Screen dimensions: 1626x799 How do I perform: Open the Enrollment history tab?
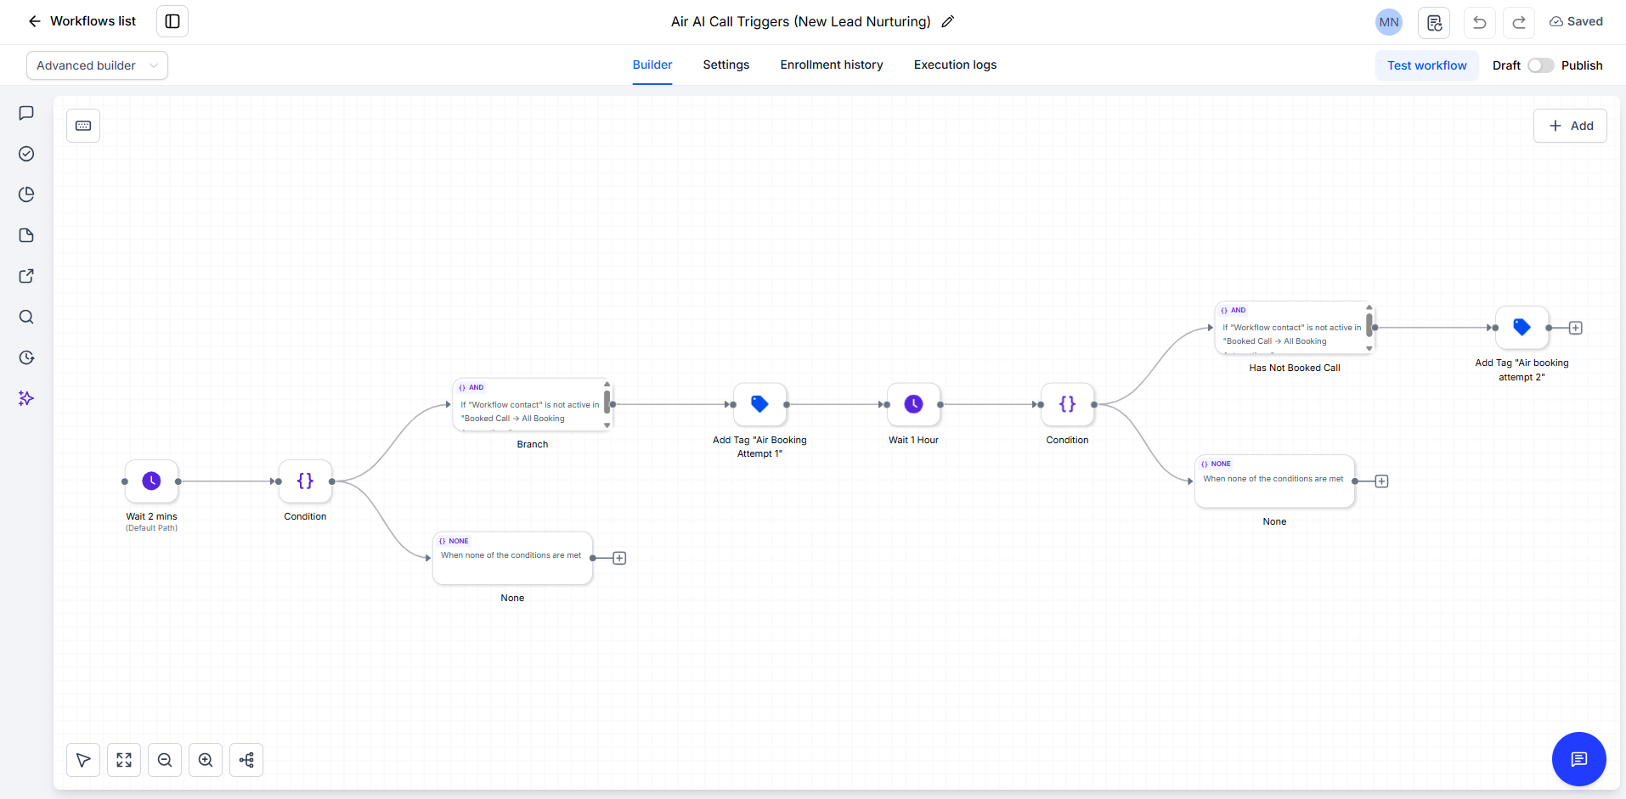pyautogui.click(x=832, y=65)
